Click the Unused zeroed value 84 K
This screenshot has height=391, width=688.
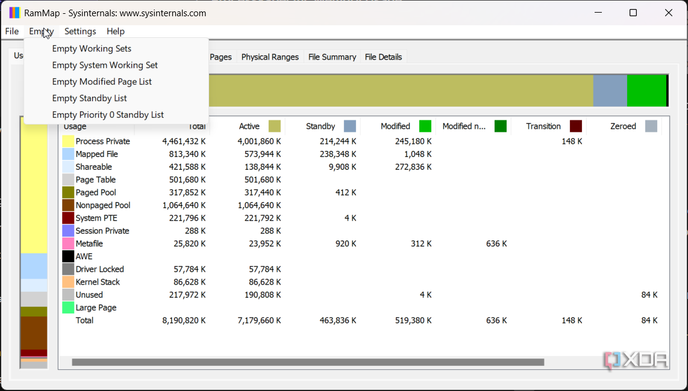tap(649, 295)
